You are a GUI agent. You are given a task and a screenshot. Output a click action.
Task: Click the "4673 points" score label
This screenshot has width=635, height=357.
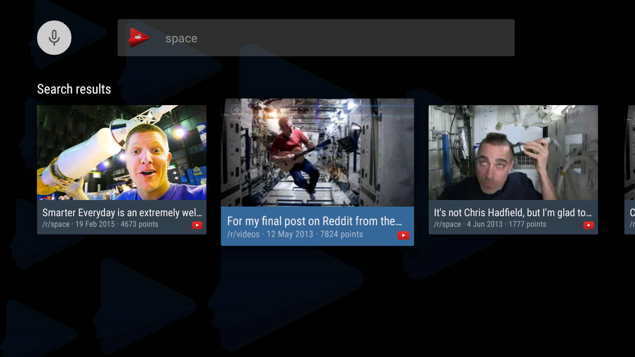pyautogui.click(x=139, y=225)
